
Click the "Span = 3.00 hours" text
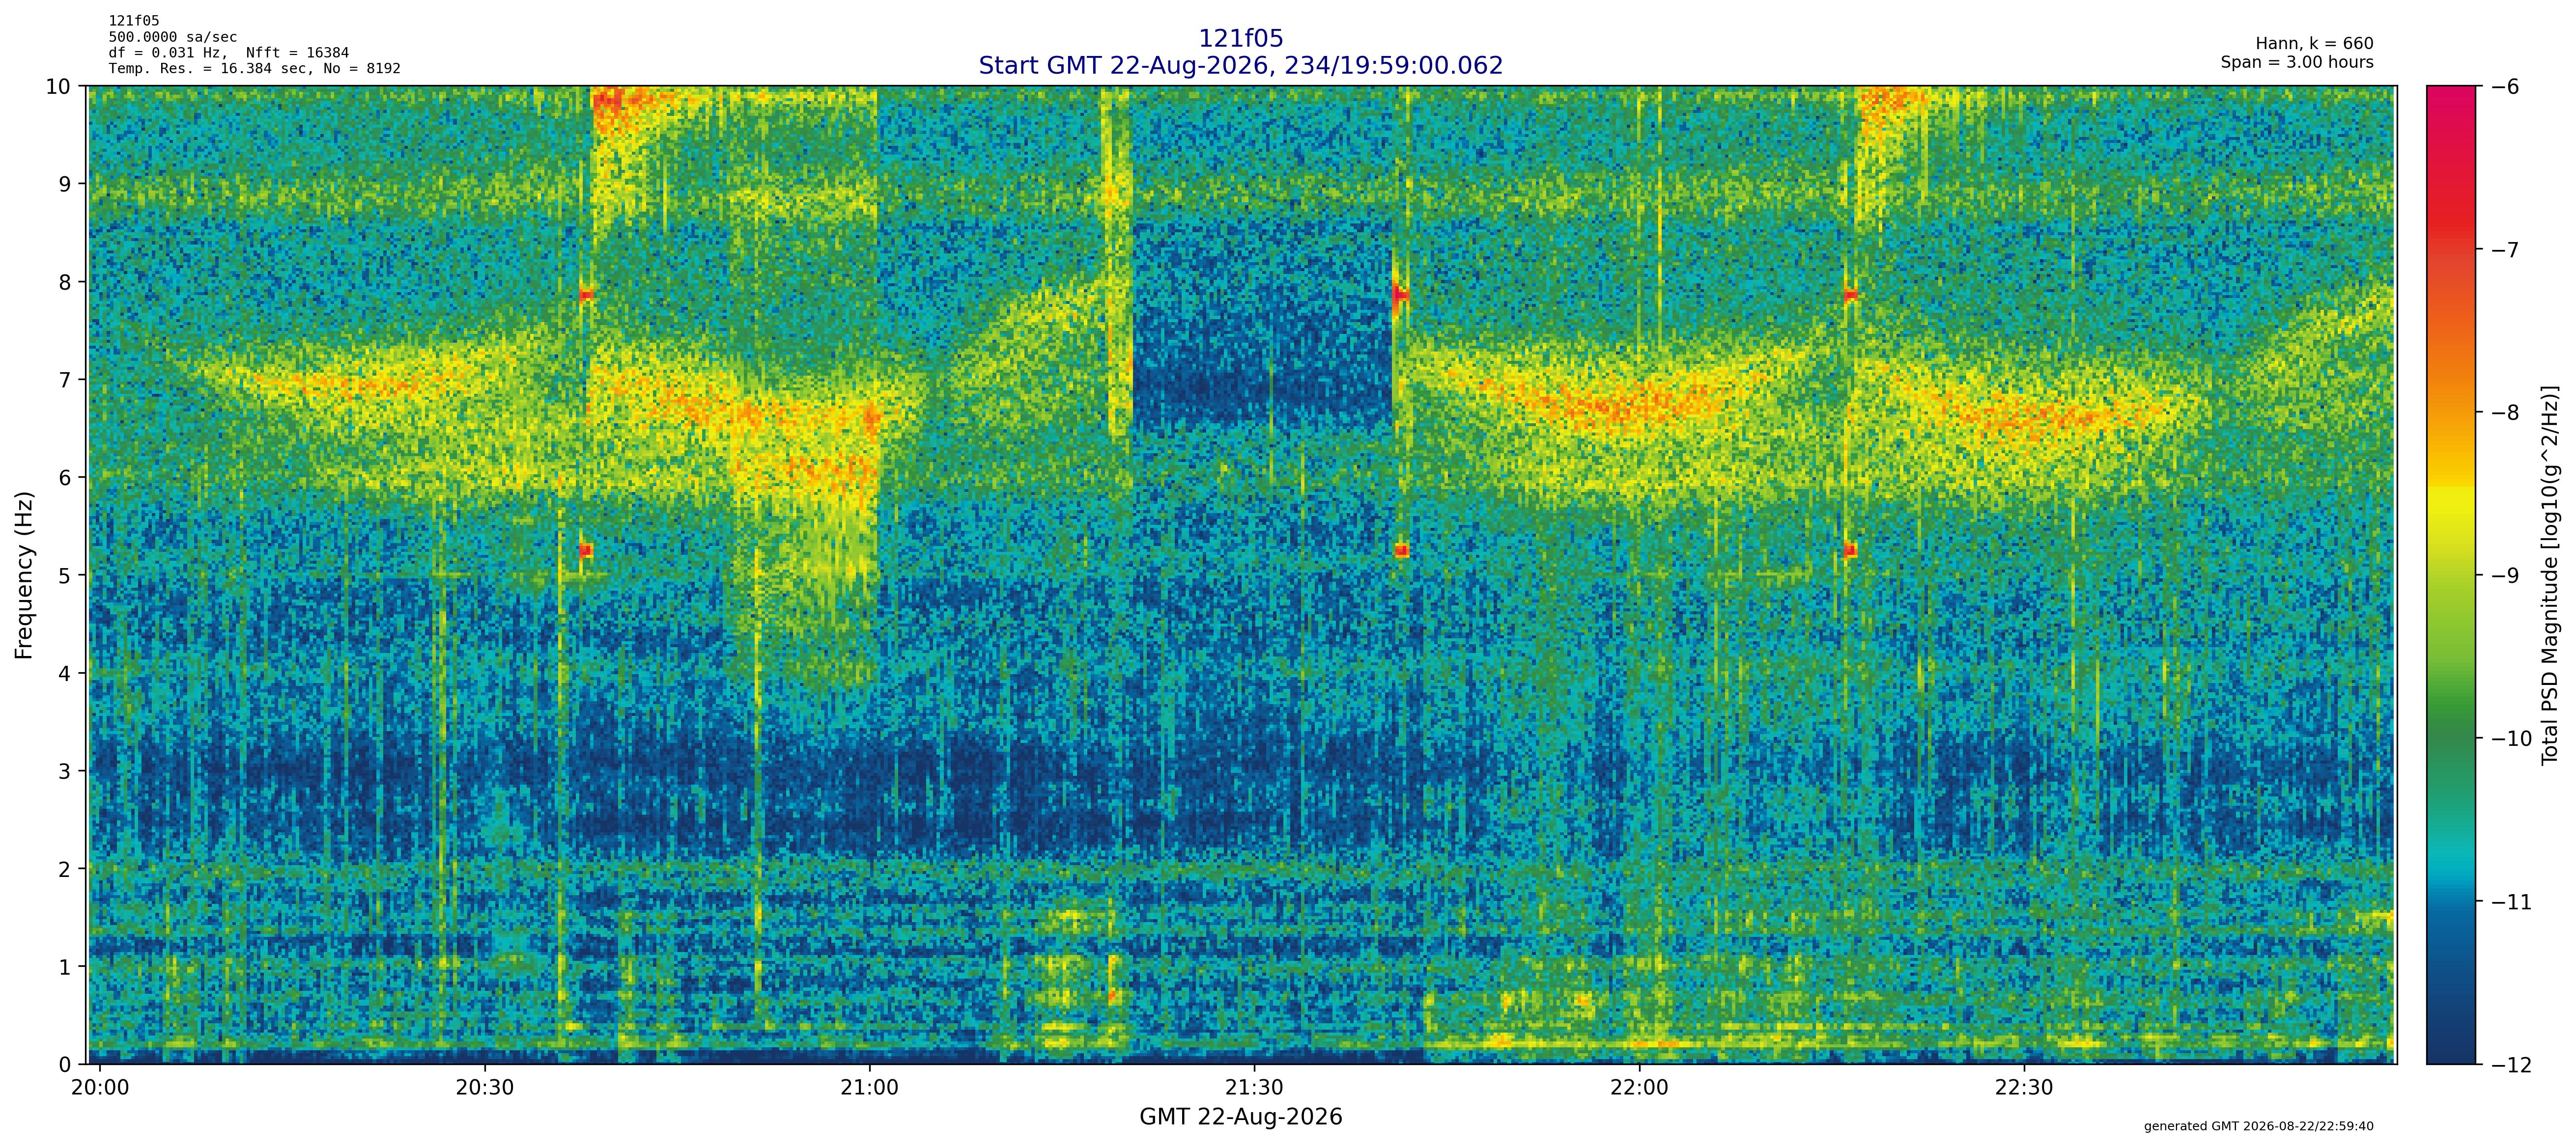[2297, 62]
